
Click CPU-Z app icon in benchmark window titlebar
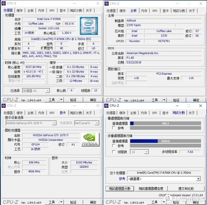[x=106, y=105]
